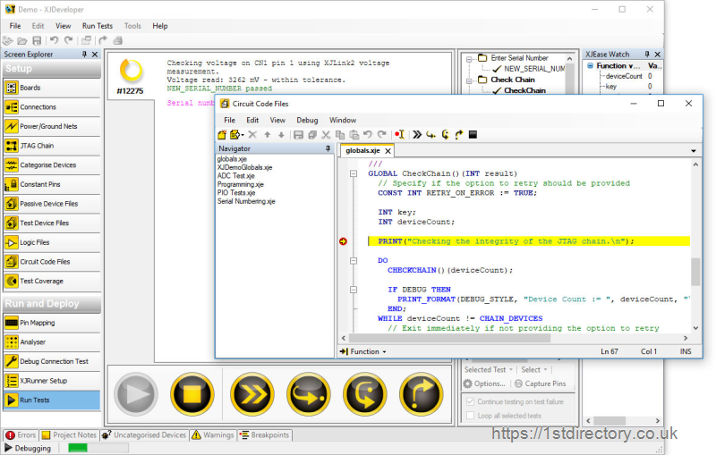
Task: Open Passive Device Files screen
Action: (x=52, y=204)
